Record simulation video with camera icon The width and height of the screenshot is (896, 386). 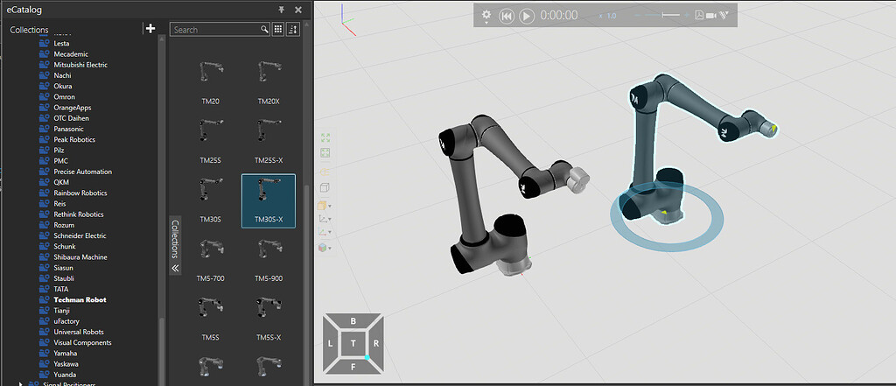click(x=711, y=16)
